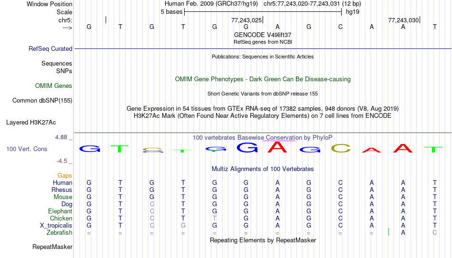Click position marker 77,243,025
Viewport: 452px width, 258px height.
coord(246,20)
